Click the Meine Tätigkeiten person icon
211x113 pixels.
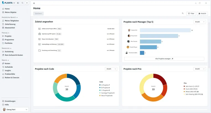pyautogui.click(x=3, y=21)
